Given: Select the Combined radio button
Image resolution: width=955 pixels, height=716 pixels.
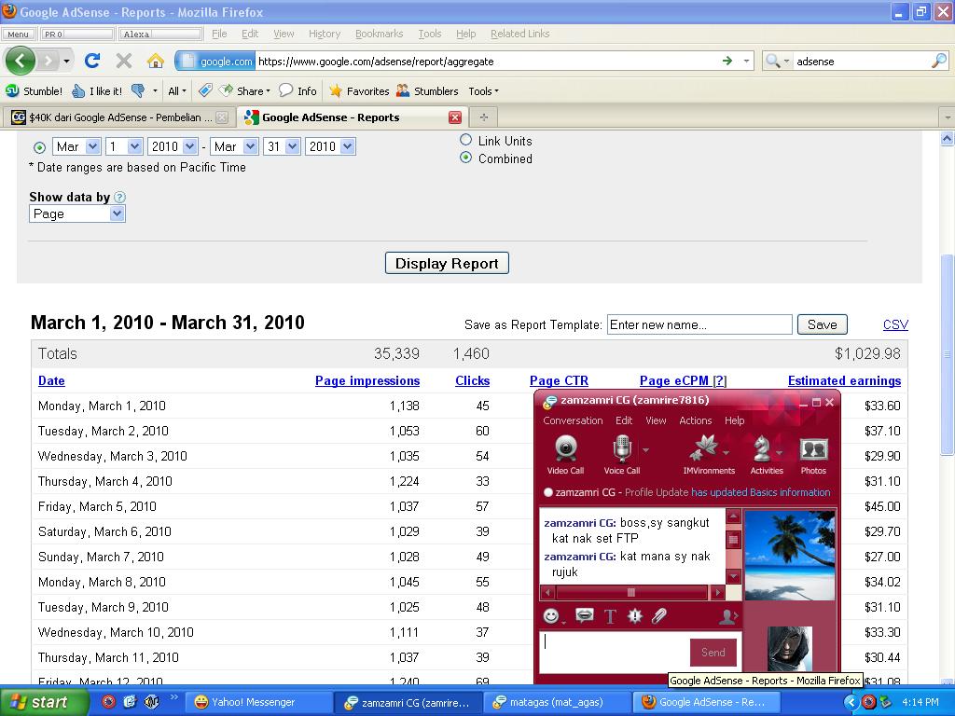Looking at the screenshot, I should pyautogui.click(x=466, y=158).
